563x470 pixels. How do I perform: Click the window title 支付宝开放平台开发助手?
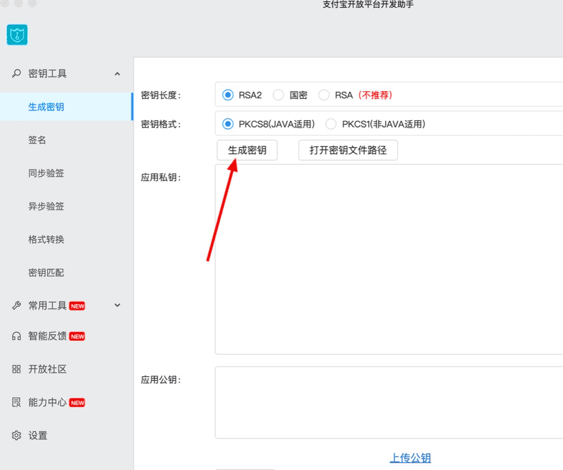(x=368, y=5)
